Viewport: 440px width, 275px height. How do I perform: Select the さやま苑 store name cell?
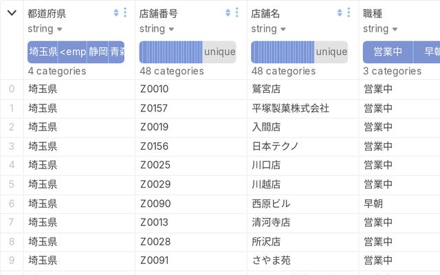coord(271,261)
